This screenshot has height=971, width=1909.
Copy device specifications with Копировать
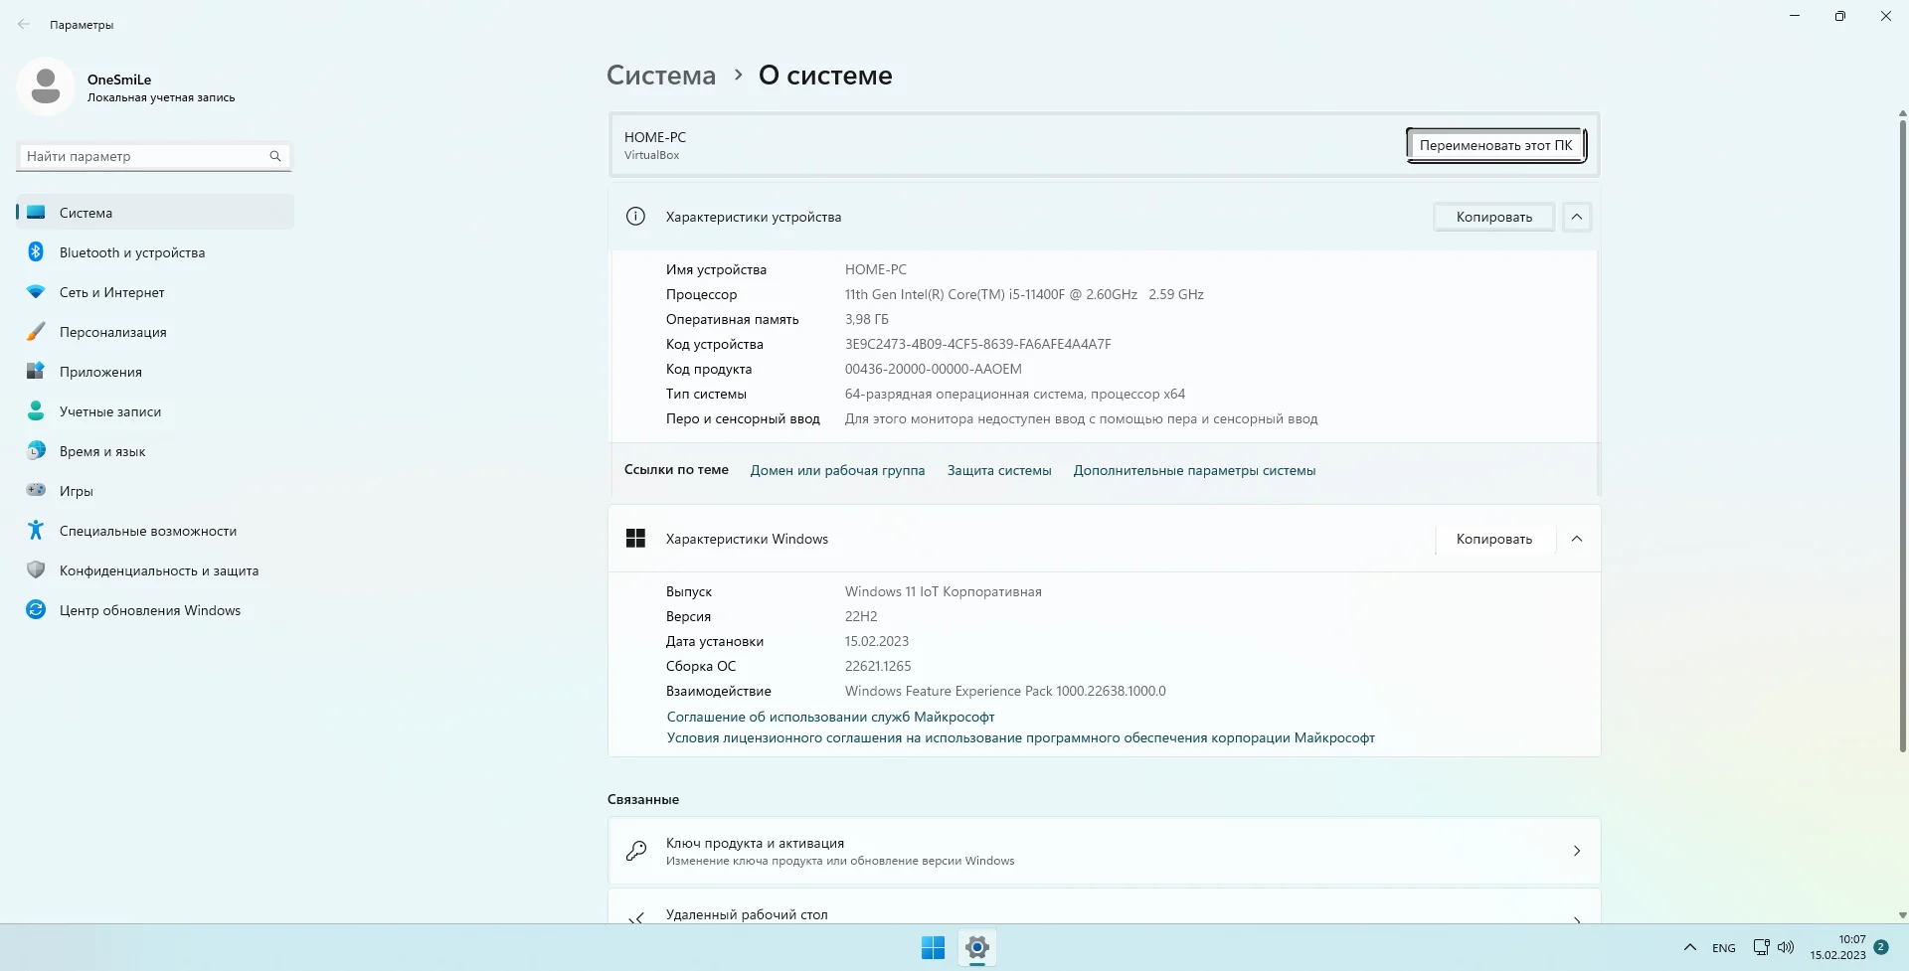pos(1493,217)
